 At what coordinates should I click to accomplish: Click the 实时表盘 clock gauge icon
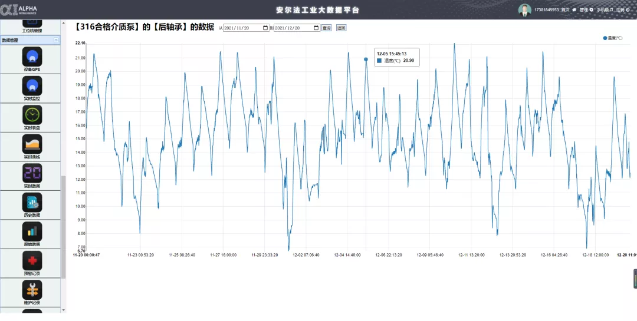click(32, 115)
